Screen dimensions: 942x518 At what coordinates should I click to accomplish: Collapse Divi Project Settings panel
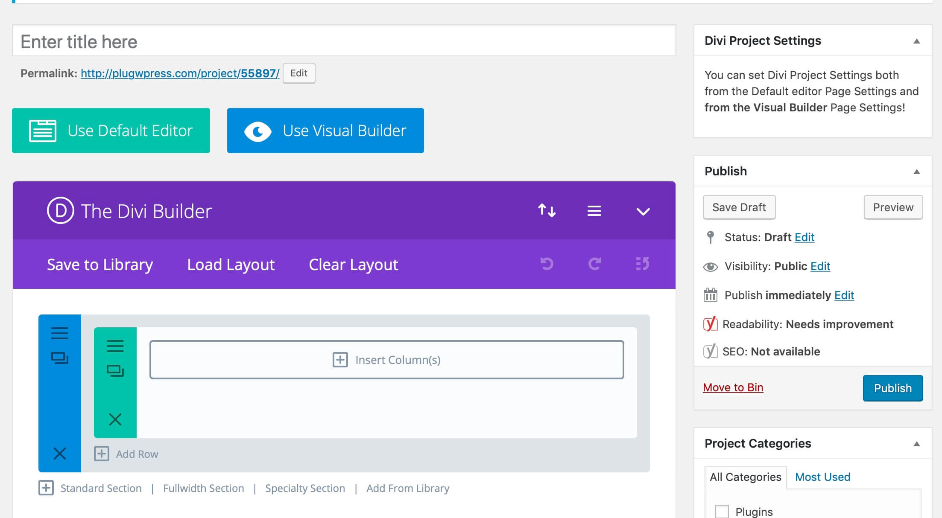click(x=916, y=41)
